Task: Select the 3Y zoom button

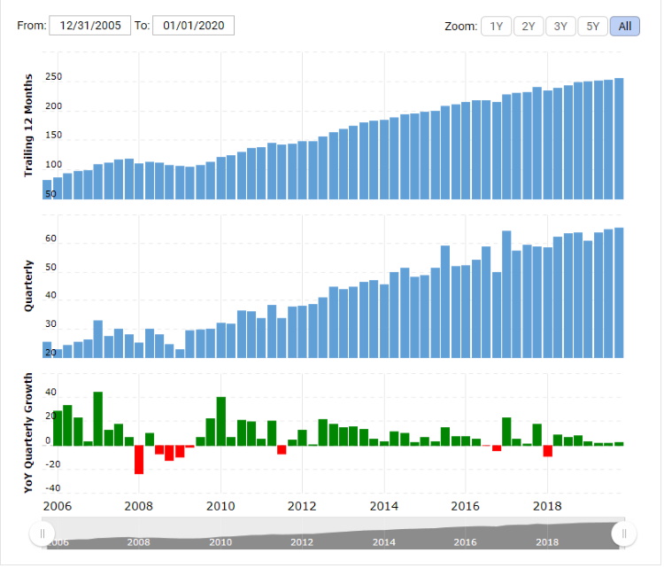Action: [x=560, y=27]
